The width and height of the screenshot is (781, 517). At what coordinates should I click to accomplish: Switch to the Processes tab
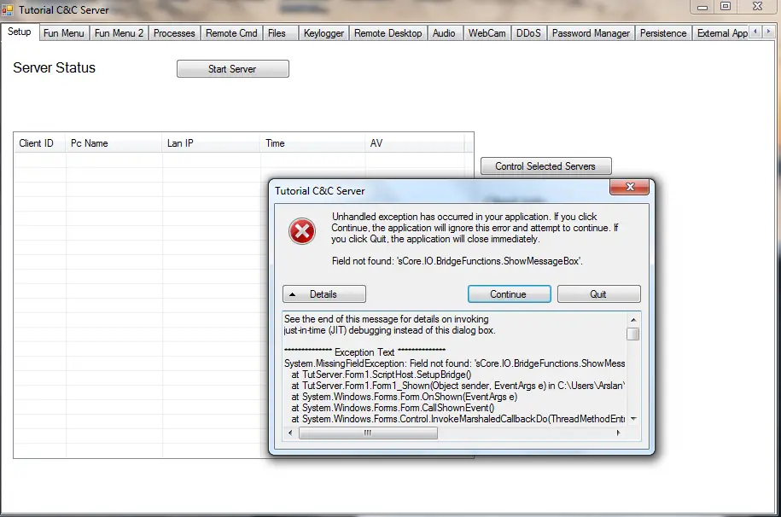click(x=174, y=33)
